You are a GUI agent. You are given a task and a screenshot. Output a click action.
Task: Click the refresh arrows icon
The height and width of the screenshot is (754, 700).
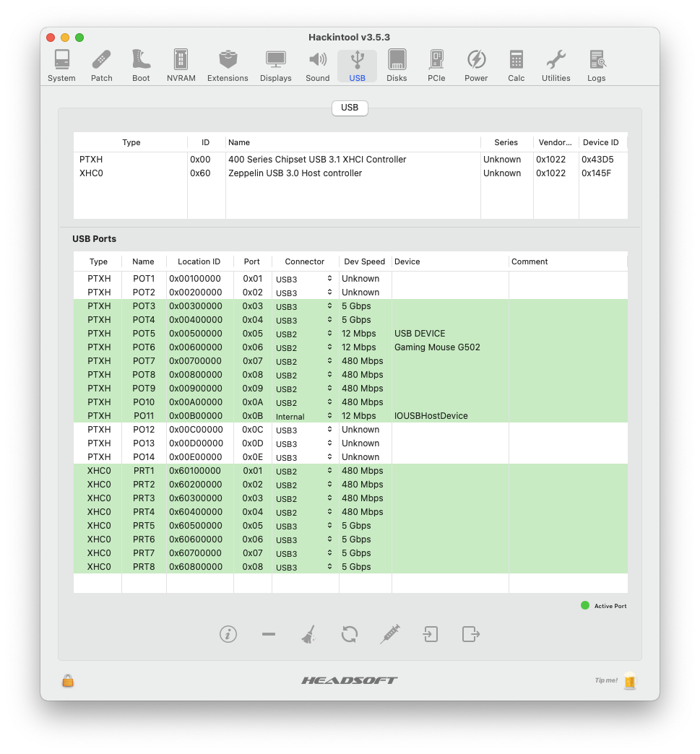[350, 634]
